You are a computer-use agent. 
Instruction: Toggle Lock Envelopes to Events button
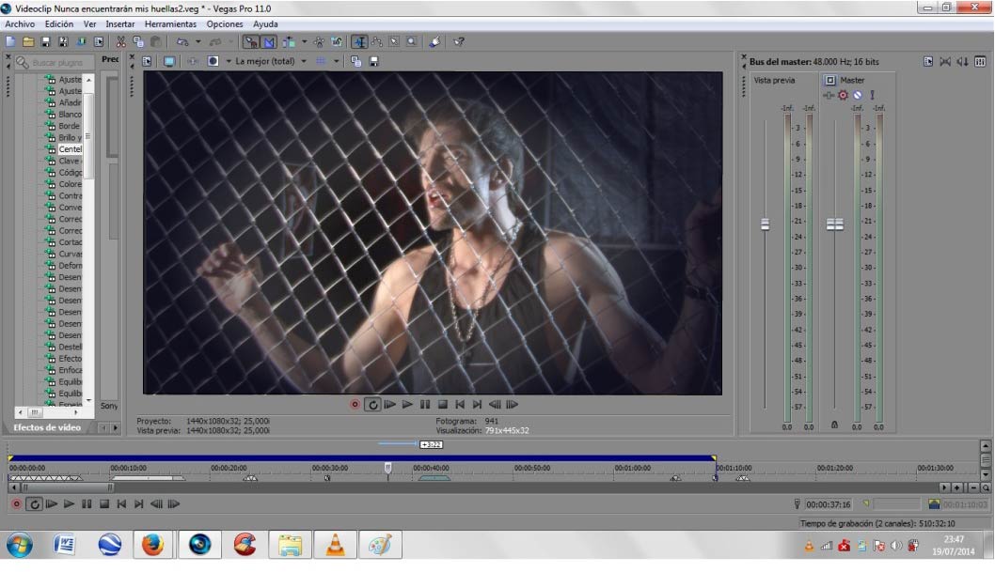click(x=319, y=42)
